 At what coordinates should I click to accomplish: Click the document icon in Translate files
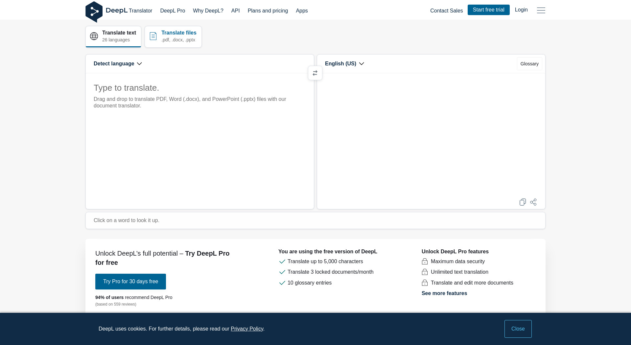pos(153,36)
